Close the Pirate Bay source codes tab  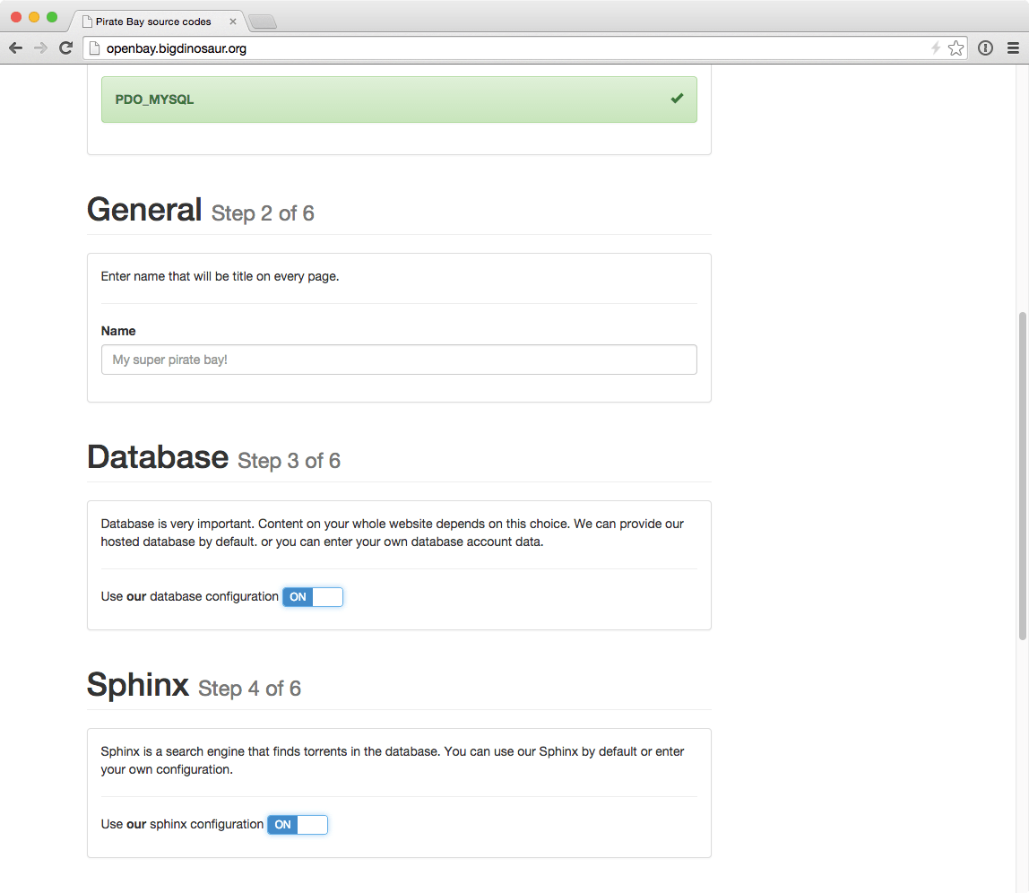click(233, 22)
